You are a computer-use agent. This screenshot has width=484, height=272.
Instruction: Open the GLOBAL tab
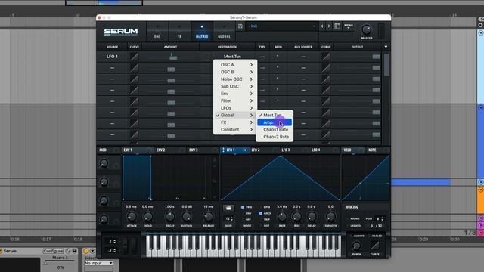pyautogui.click(x=224, y=32)
